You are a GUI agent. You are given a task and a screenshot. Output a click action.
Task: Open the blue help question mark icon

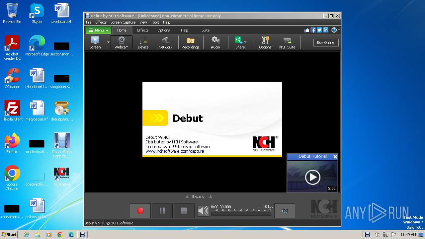click(x=334, y=30)
